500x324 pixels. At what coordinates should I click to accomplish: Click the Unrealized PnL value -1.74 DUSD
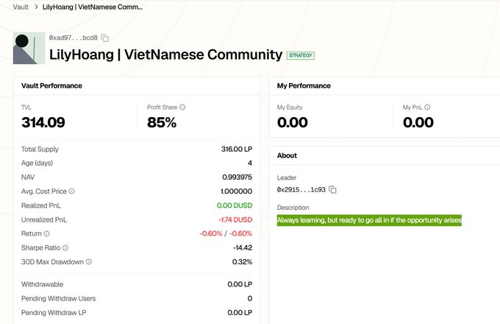(235, 219)
